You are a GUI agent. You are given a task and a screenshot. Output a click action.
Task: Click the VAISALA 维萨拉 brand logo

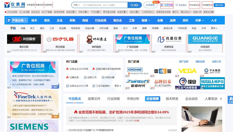click(x=212, y=83)
